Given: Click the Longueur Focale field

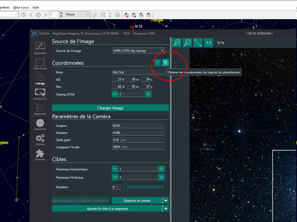Looking at the screenshot, I should [138, 147].
